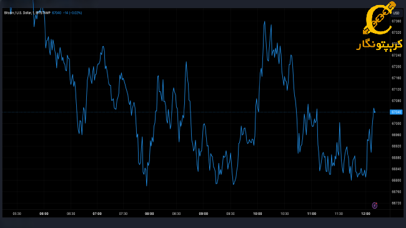The height and width of the screenshot is (228, 406).
Task: Click the 66800 price axis label
Action: 397,181
